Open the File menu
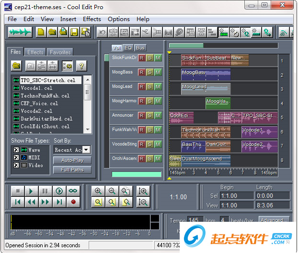 point(12,19)
